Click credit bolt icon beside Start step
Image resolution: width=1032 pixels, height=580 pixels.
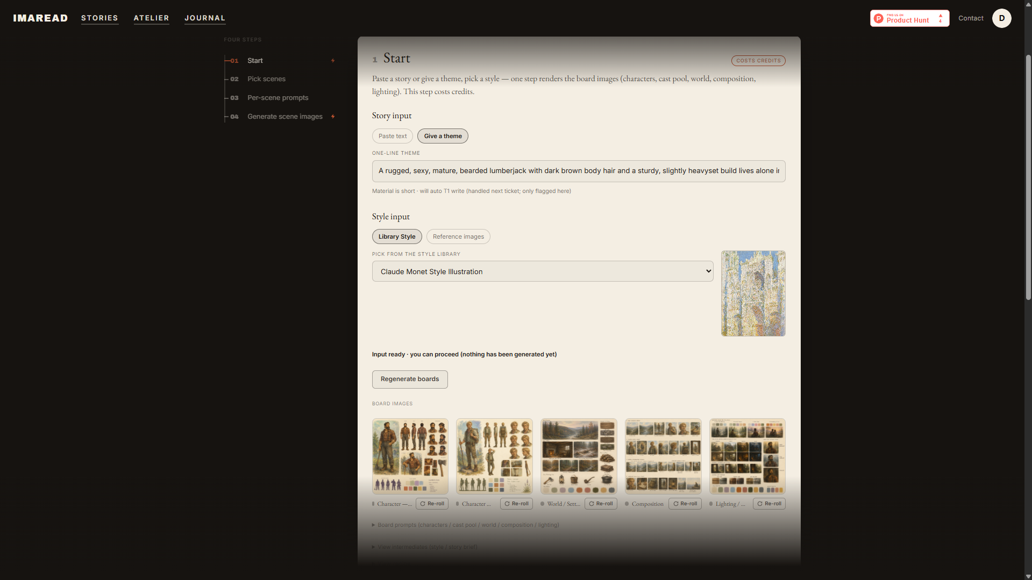(x=333, y=61)
